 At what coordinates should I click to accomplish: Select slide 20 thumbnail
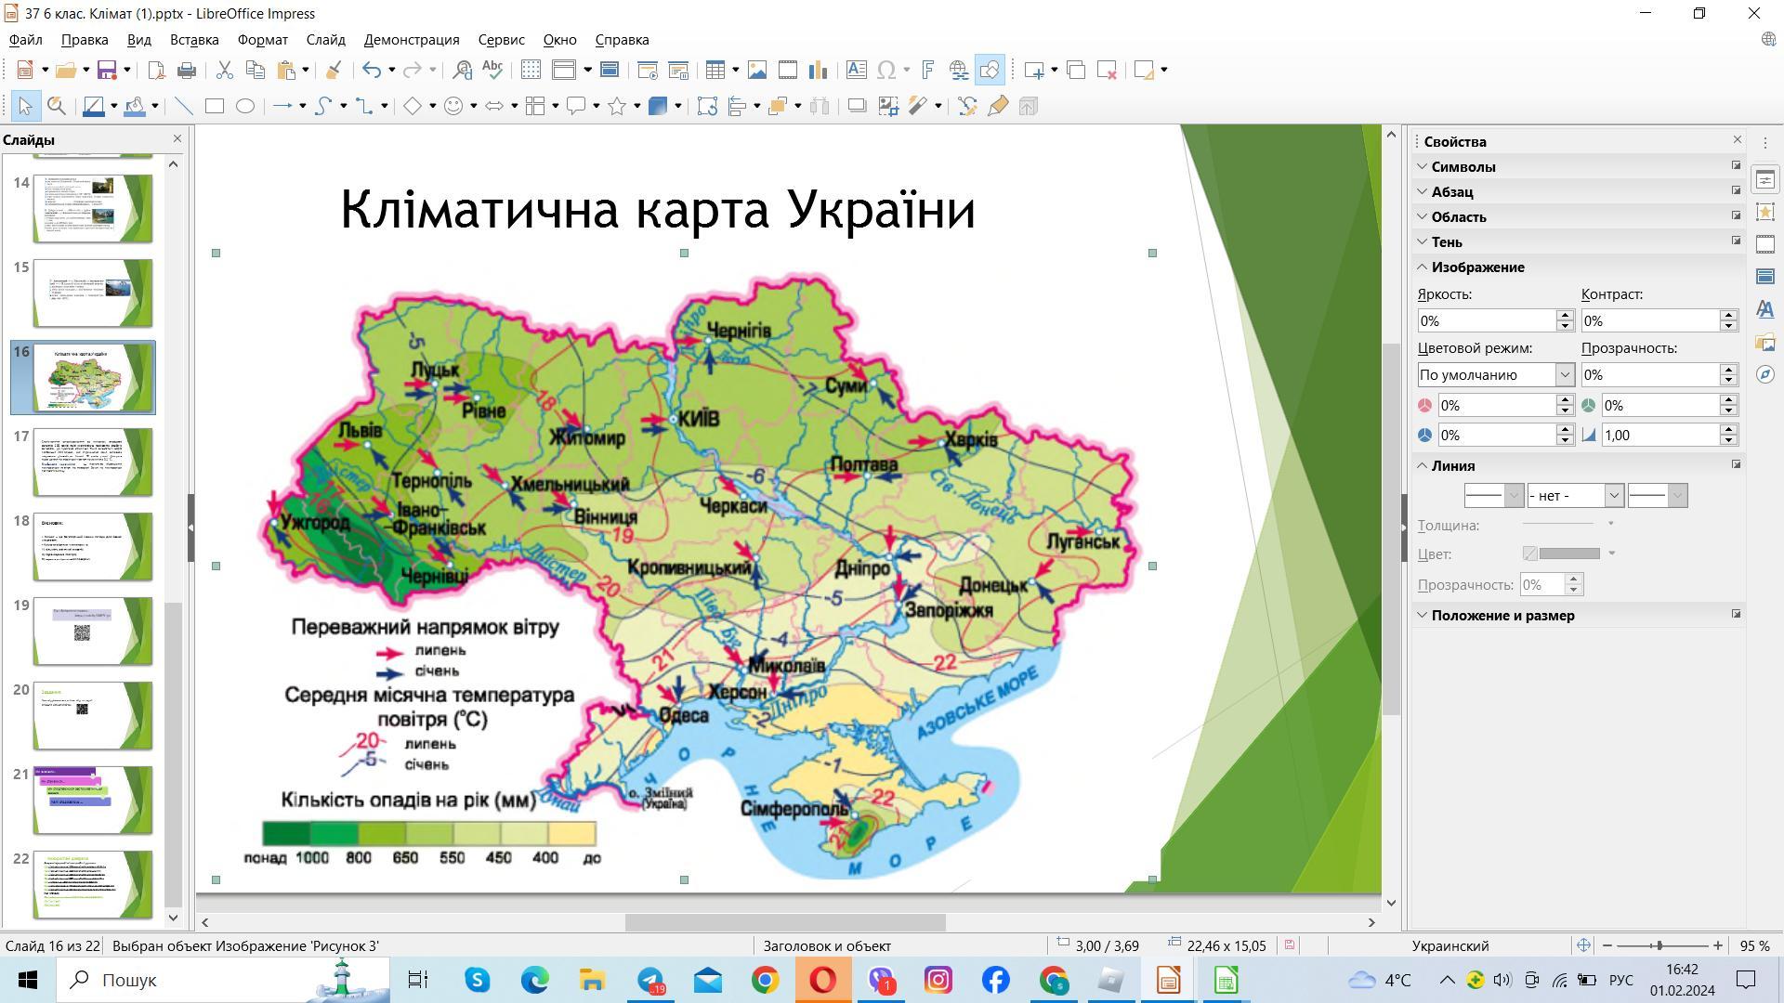coord(93,715)
